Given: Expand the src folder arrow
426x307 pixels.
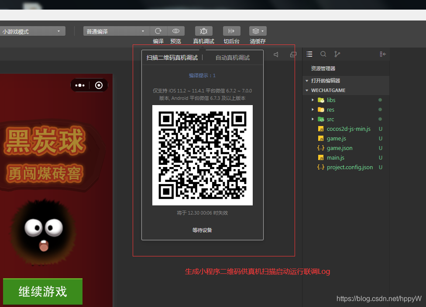Looking at the screenshot, I should (313, 119).
